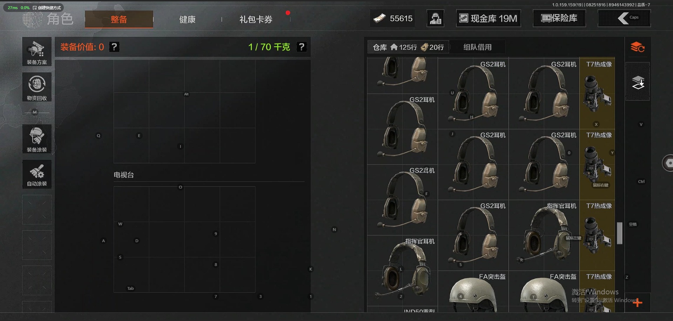Select the first FA突击盔 helmet item
Image resolution: width=673 pixels, height=321 pixels.
click(x=473, y=292)
